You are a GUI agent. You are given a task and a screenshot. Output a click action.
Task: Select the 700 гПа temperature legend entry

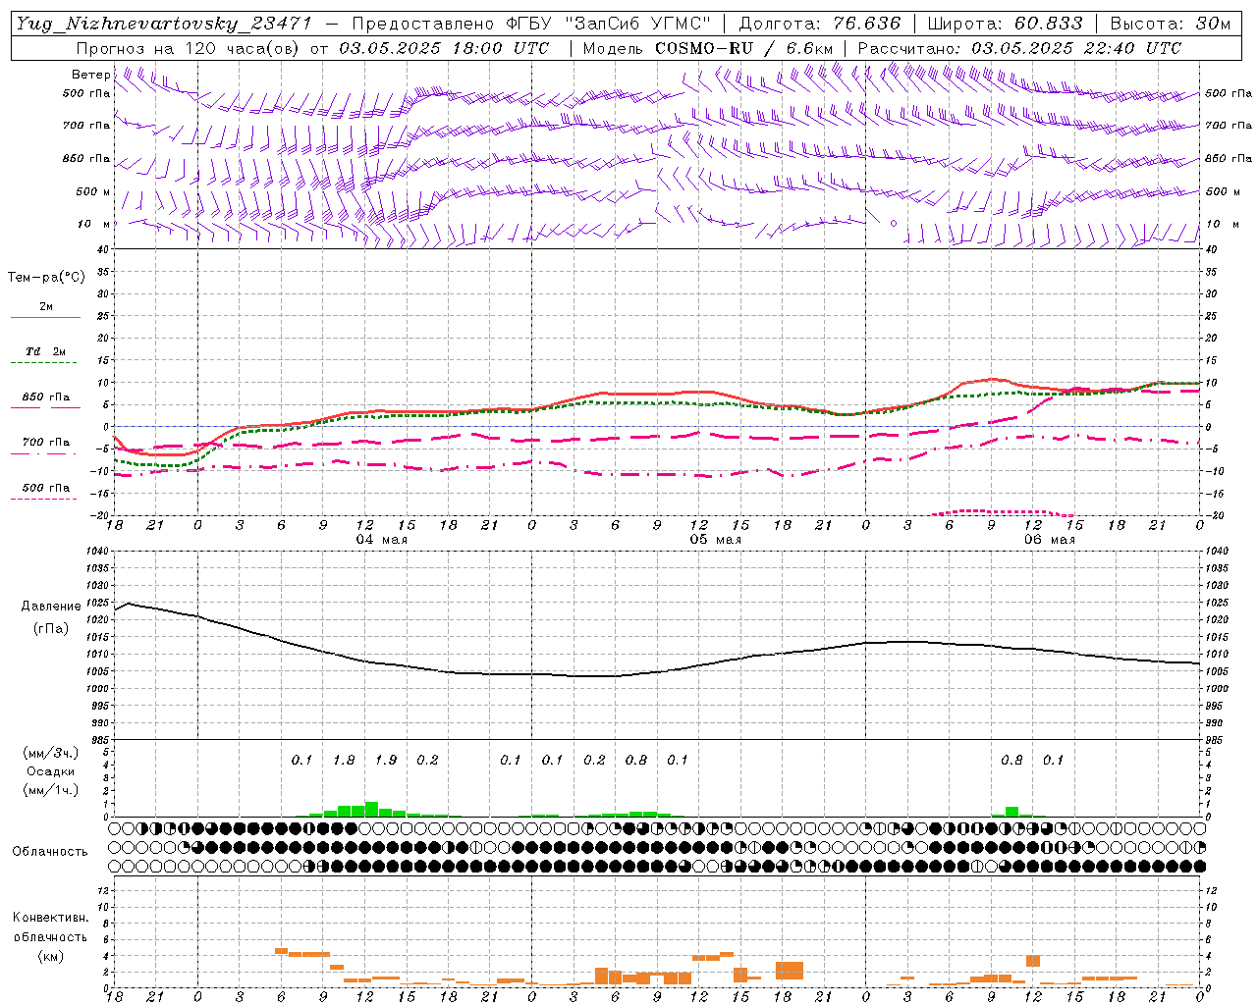[x=46, y=443]
